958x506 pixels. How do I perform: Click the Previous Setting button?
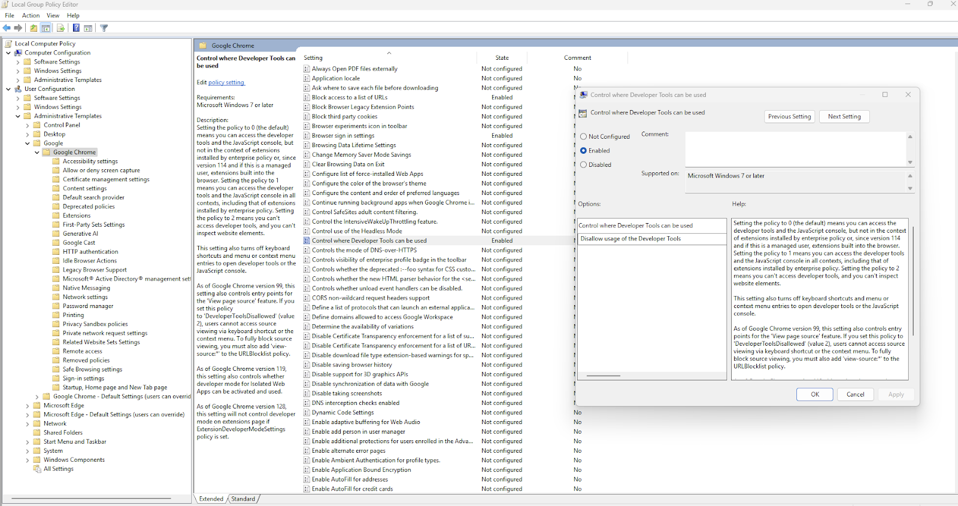[x=789, y=117]
